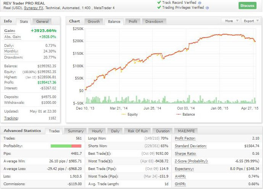Open the Growth chart tab

tap(94, 22)
